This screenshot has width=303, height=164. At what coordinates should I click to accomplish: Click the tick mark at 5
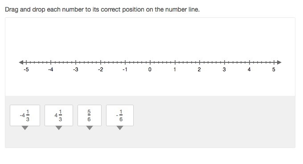coord(274,62)
